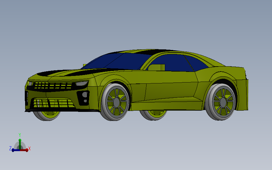Select the side skirt below the door

167,105
